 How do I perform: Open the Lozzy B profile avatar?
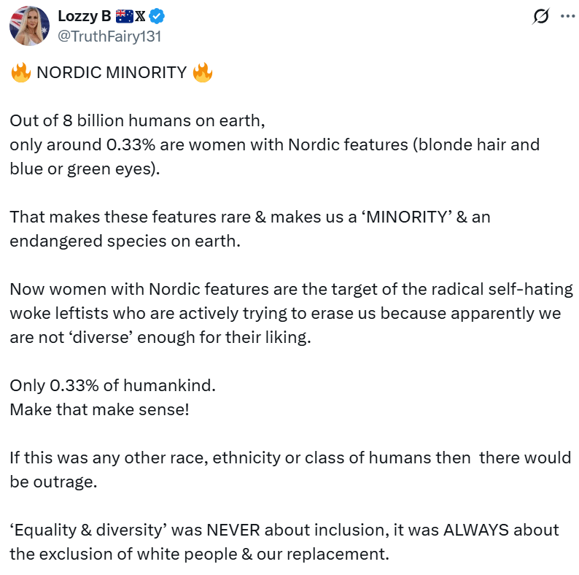30,24
